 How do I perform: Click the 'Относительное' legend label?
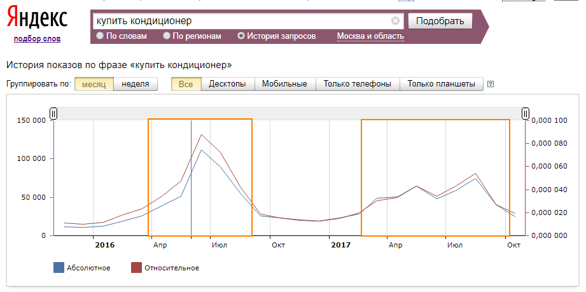[172, 268]
